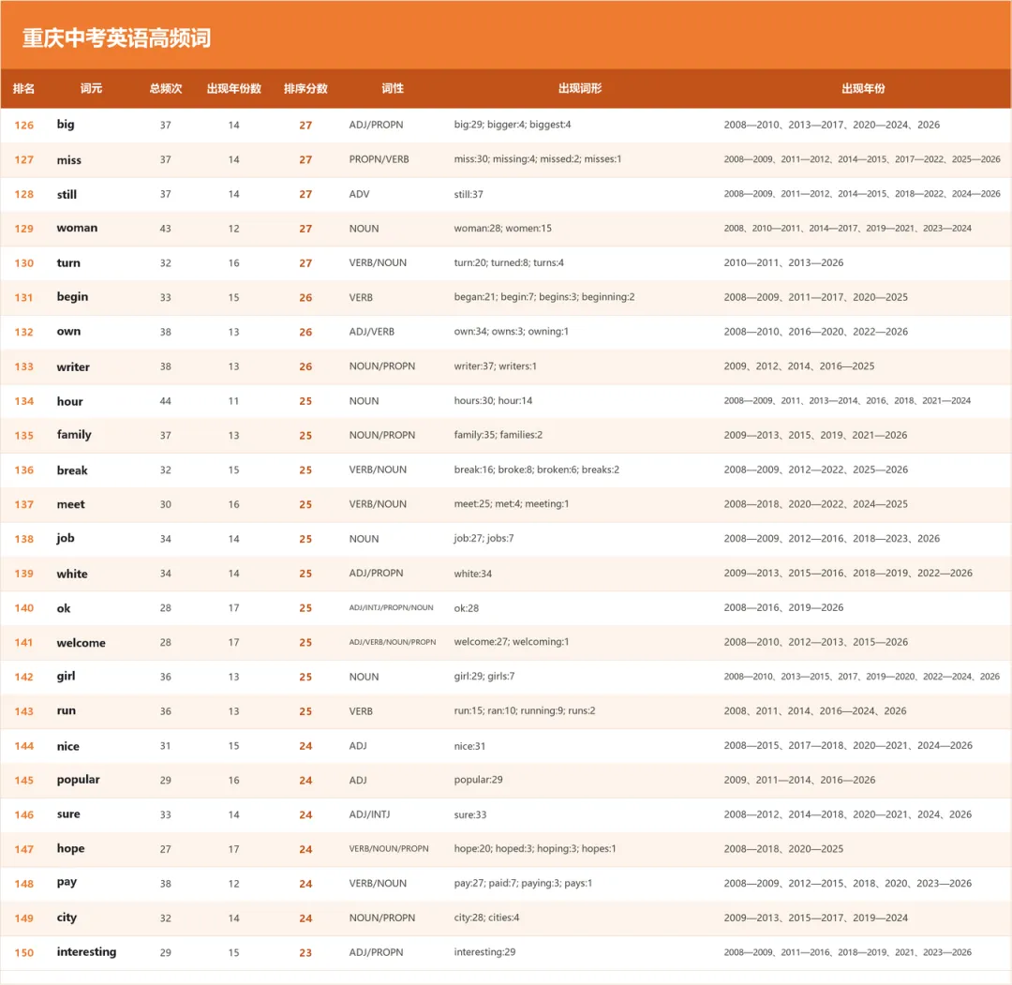Select total frequency 43 in woman row
The image size is (1012, 985).
click(x=165, y=229)
